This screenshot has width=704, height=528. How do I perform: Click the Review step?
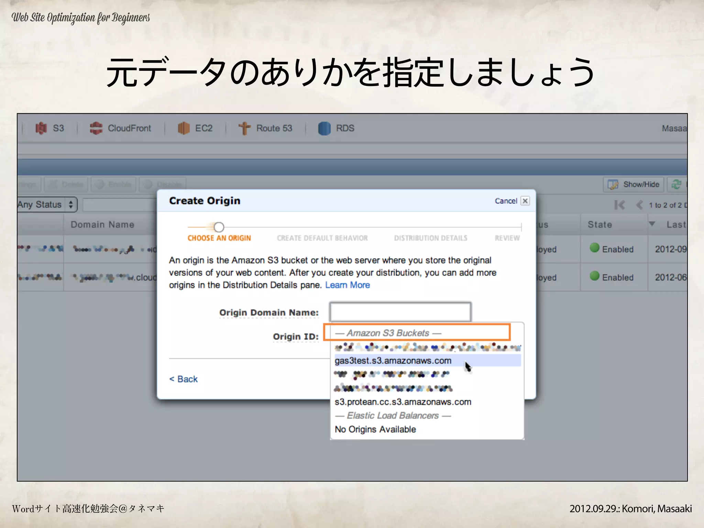[507, 238]
